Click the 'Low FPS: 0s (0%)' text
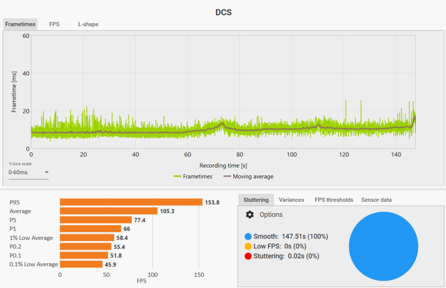446x288 pixels. [280, 246]
